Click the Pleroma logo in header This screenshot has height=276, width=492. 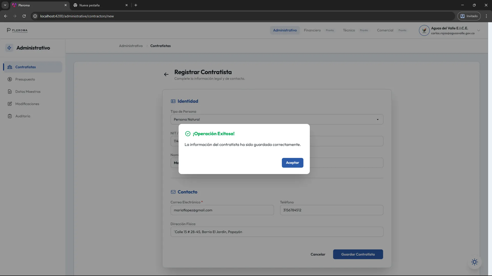[17, 30]
